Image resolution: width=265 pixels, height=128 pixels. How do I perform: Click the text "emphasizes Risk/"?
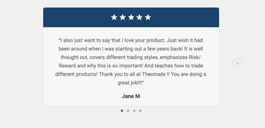click(x=180, y=57)
